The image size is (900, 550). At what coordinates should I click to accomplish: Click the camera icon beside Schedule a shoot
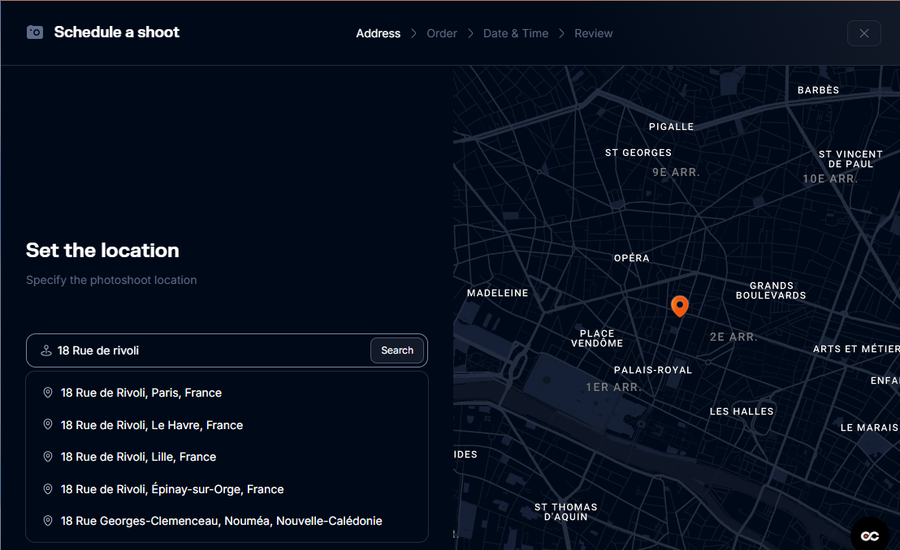tap(35, 32)
